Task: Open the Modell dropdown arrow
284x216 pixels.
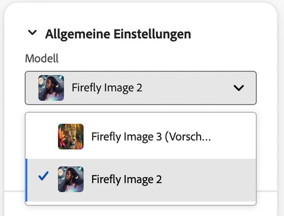Action: coord(239,88)
